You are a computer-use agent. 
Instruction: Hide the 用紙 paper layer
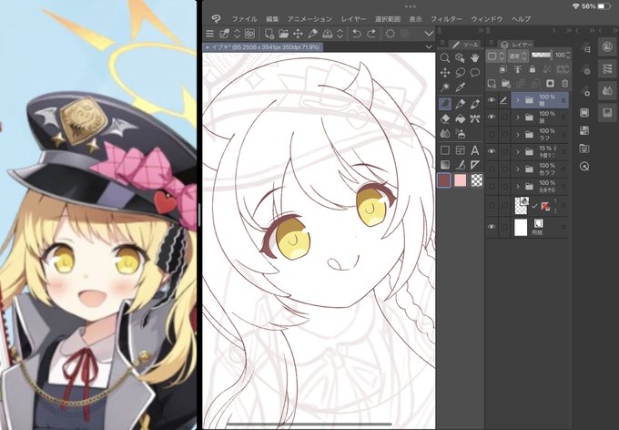pos(492,227)
